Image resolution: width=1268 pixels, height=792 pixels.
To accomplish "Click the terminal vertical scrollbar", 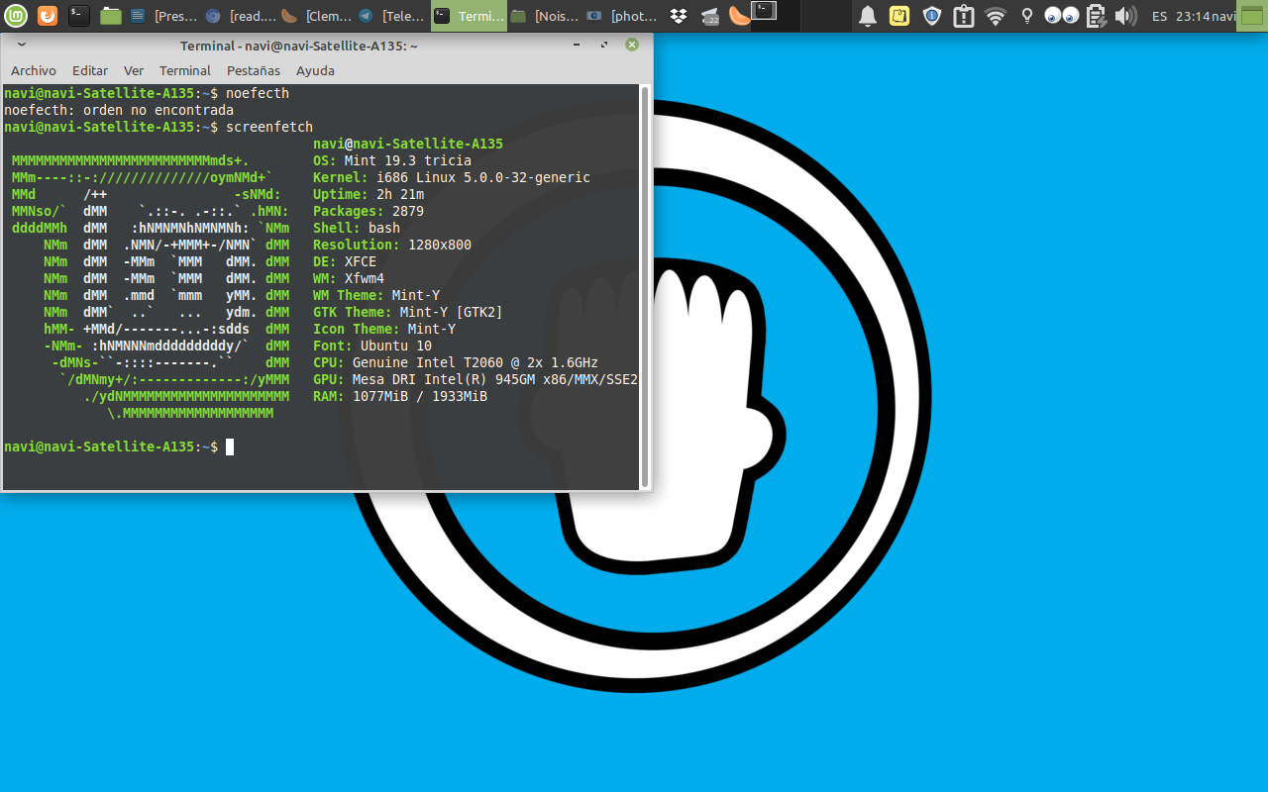I will [645, 286].
